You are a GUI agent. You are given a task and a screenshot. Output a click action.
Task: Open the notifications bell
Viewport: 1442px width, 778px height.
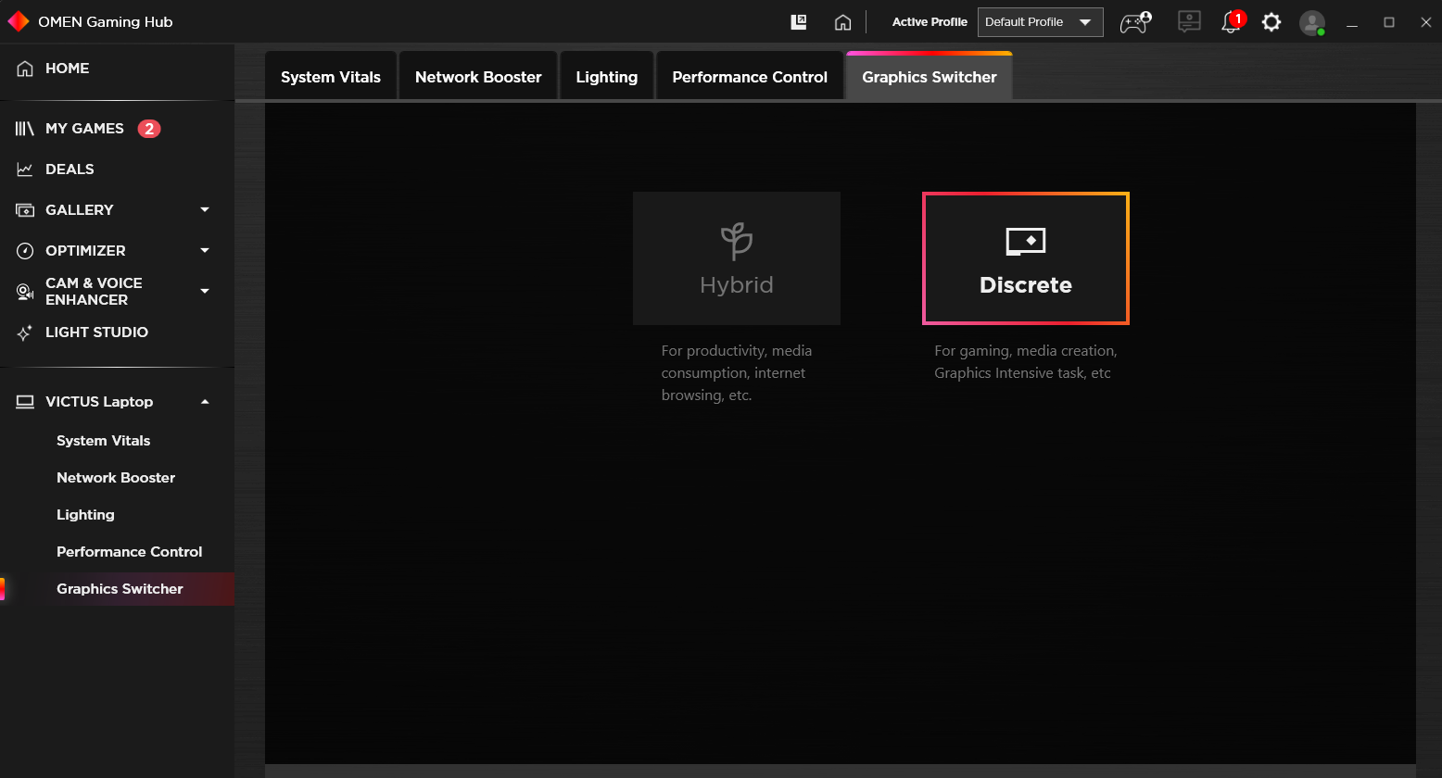pyautogui.click(x=1233, y=22)
